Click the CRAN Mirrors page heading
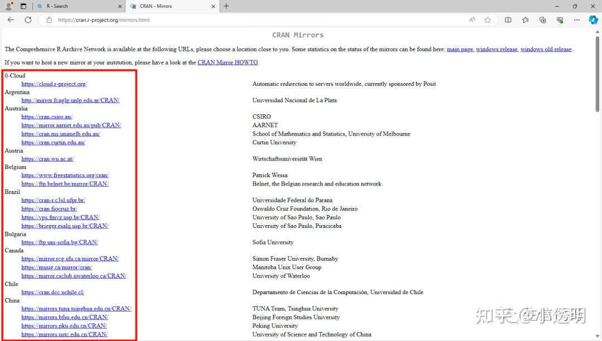 298,35
